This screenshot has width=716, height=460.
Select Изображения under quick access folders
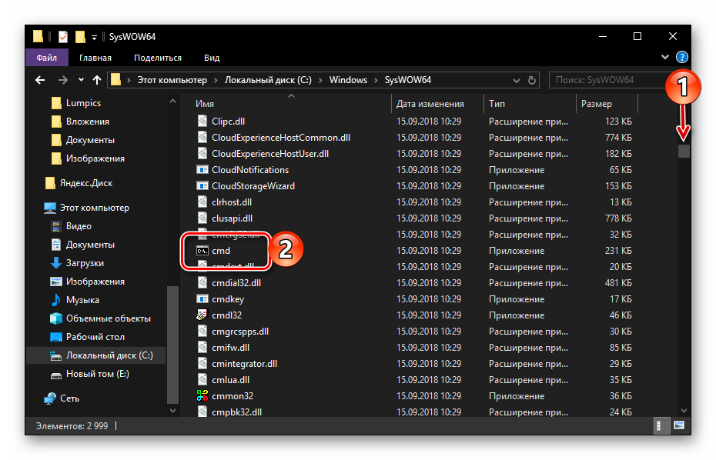(88, 158)
